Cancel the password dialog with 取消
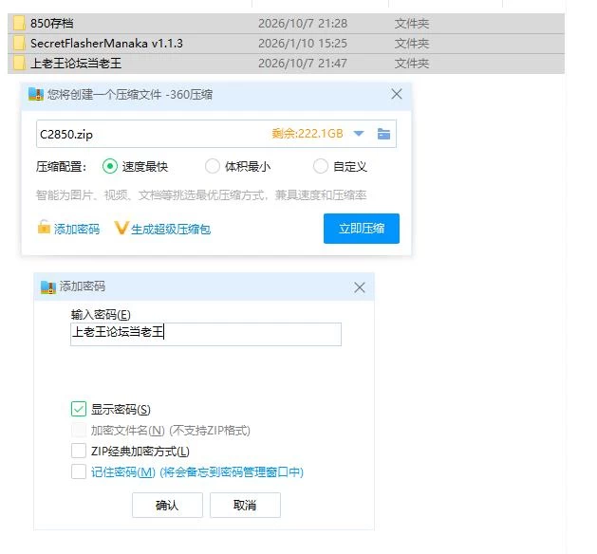 pos(245,505)
